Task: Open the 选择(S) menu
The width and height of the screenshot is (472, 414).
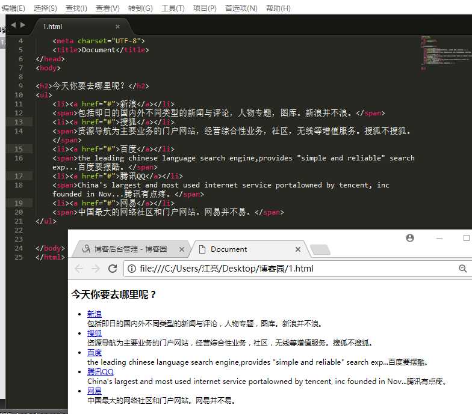Action: (x=45, y=8)
